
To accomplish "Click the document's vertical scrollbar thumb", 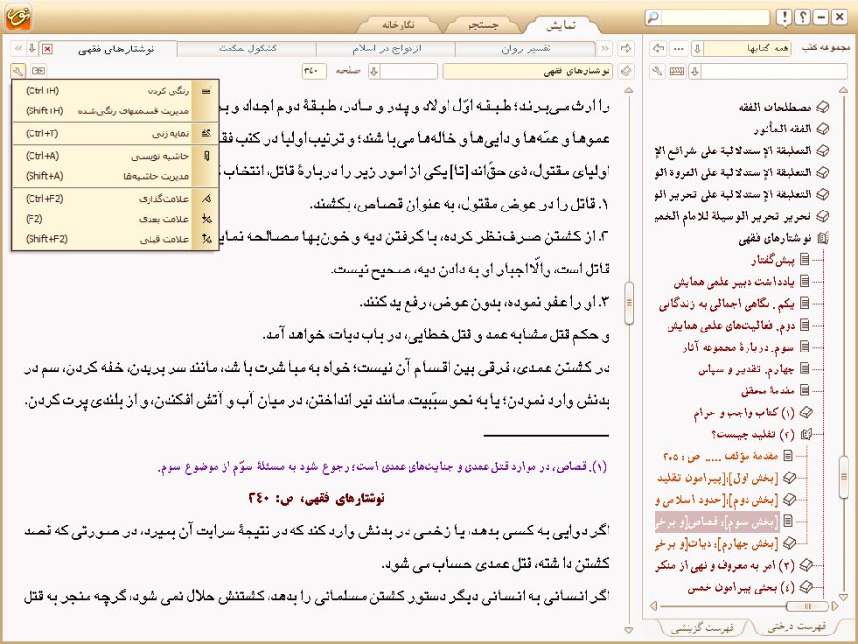I will point(629,302).
